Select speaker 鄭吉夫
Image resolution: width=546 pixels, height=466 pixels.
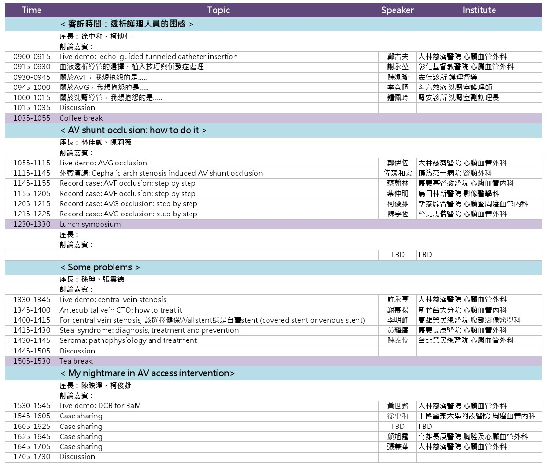pos(397,56)
